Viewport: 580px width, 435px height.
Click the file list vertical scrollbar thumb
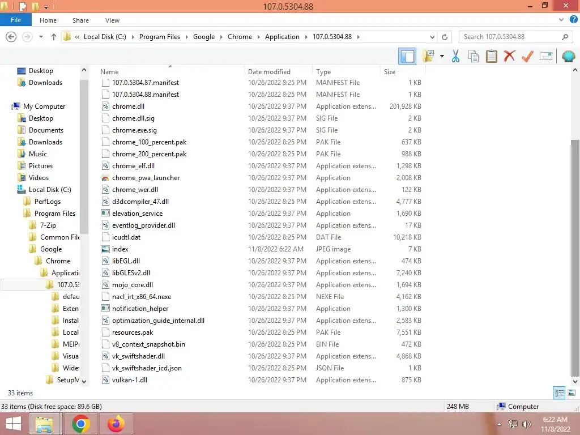click(x=575, y=258)
